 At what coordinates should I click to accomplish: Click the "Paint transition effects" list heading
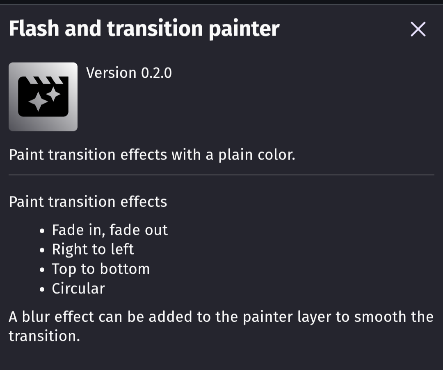click(x=88, y=202)
